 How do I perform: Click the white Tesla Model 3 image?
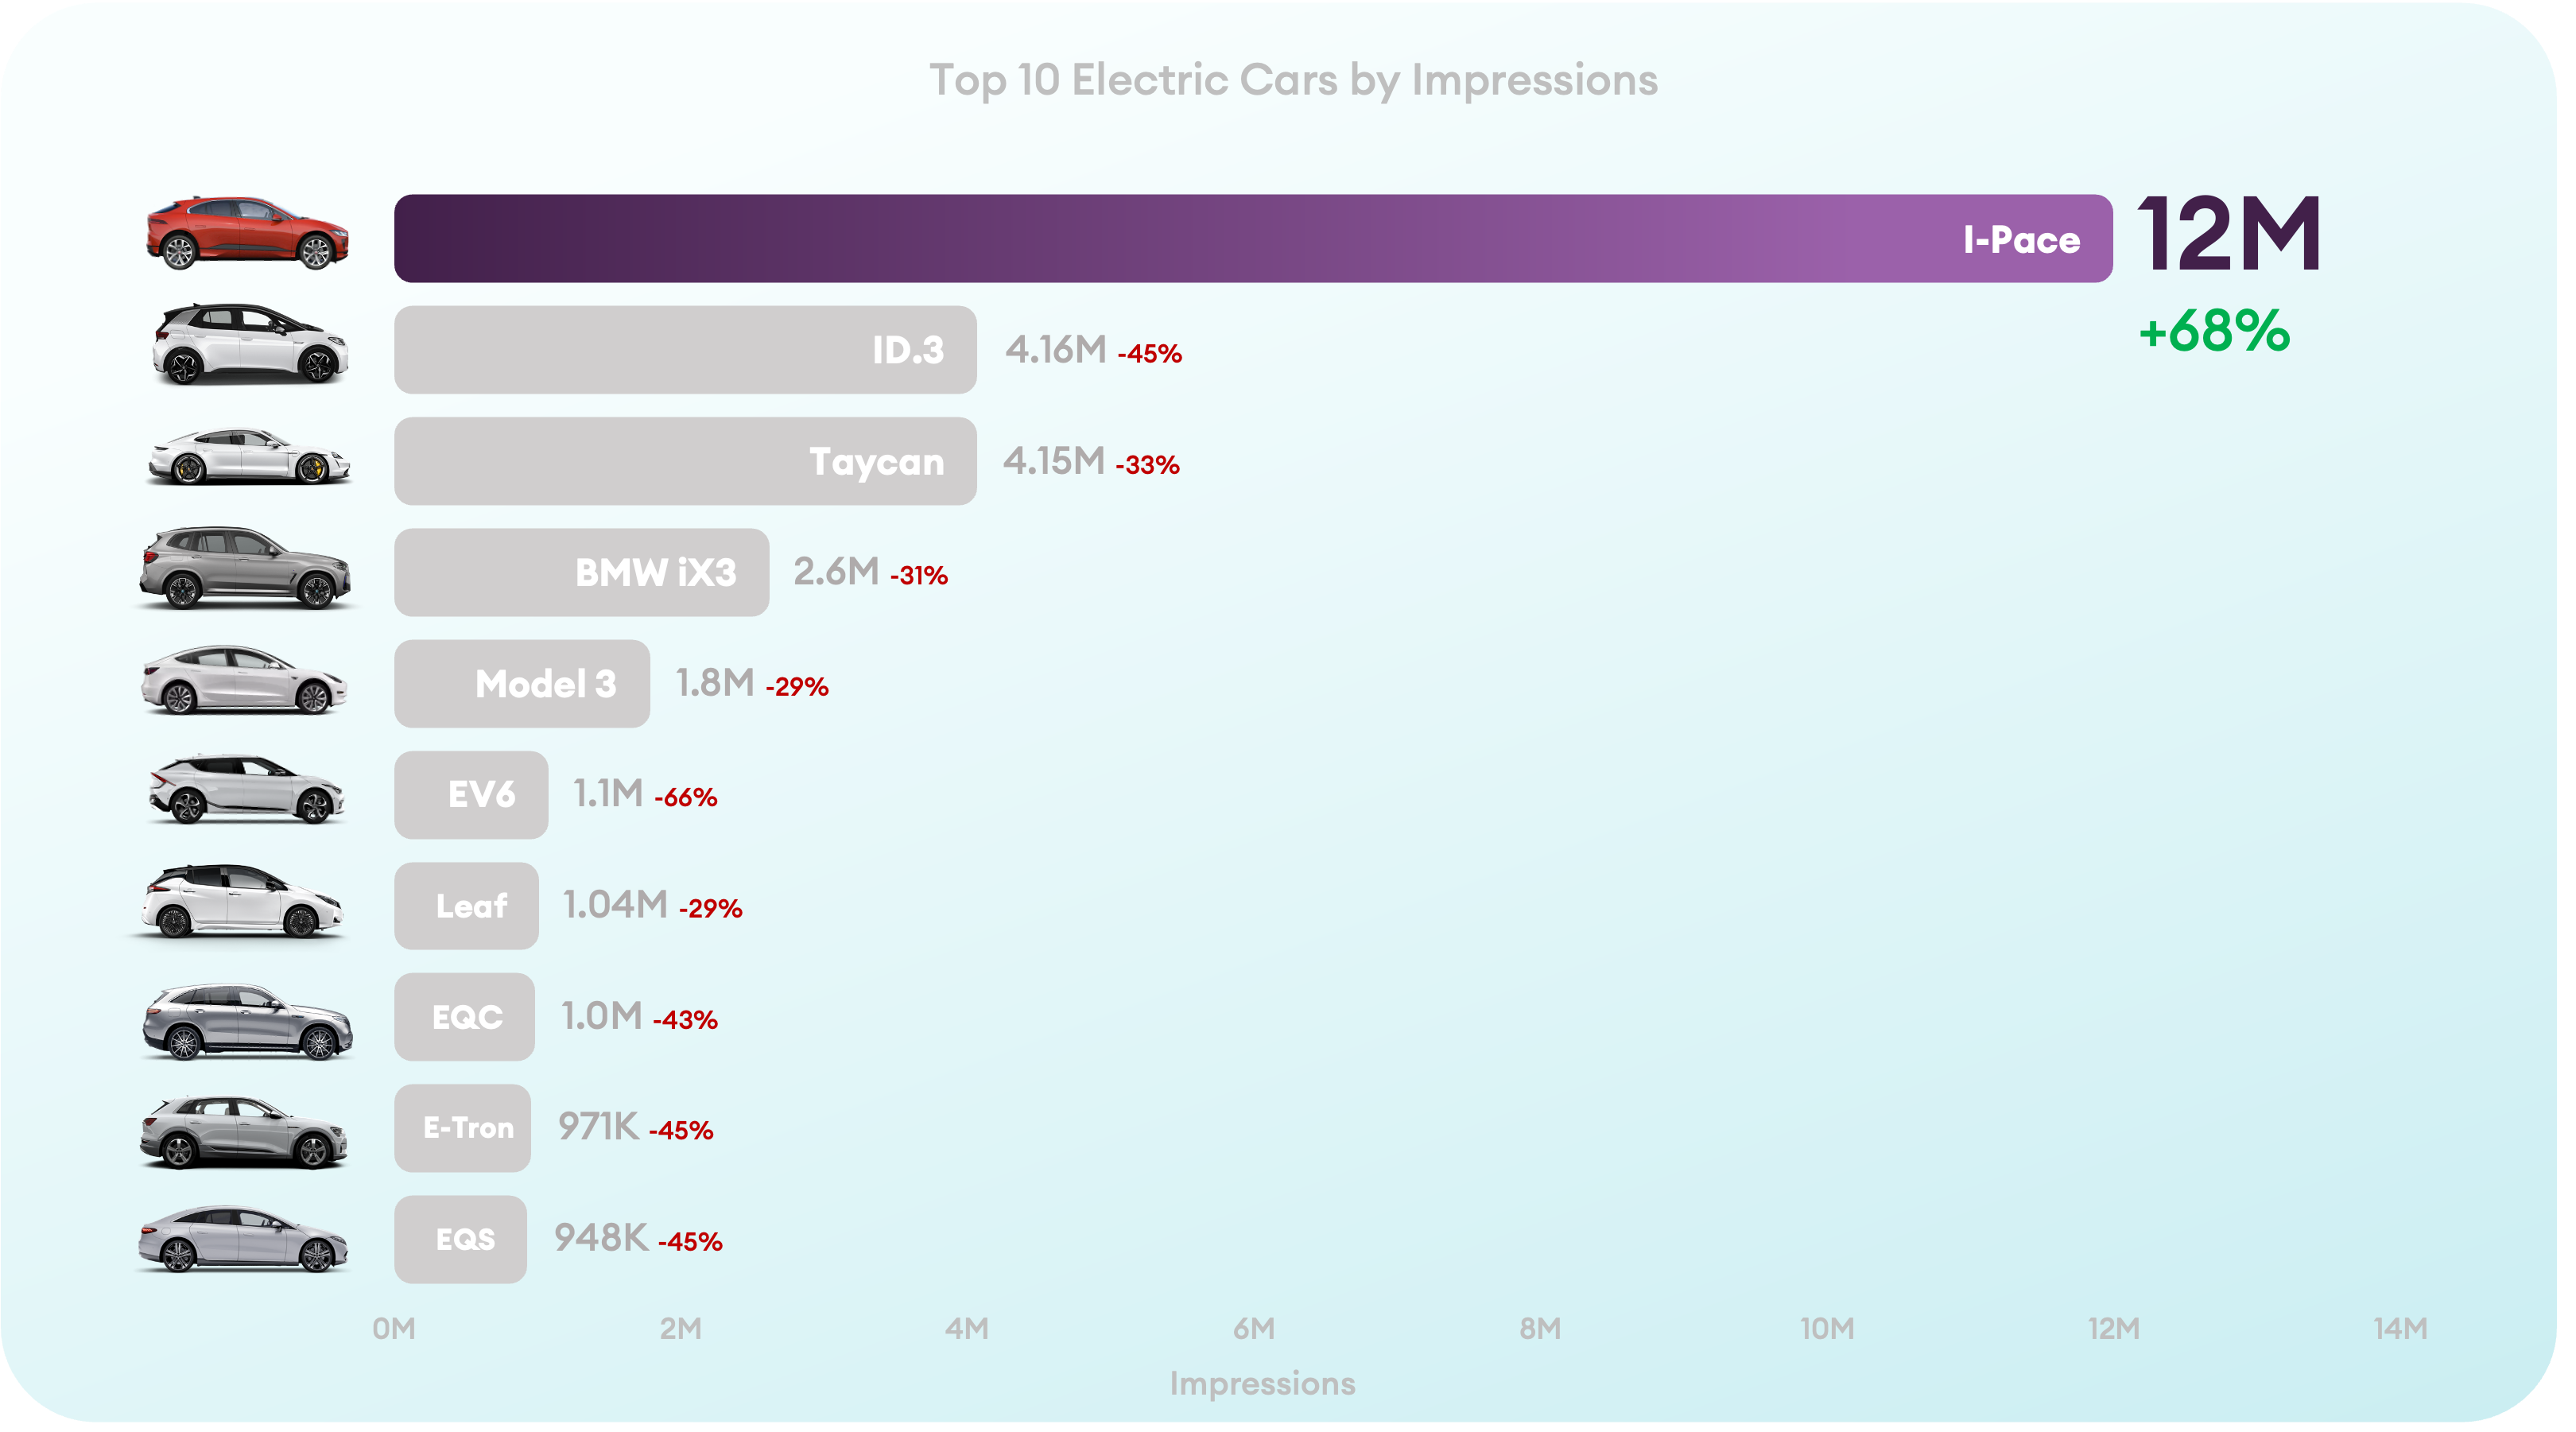point(244,682)
